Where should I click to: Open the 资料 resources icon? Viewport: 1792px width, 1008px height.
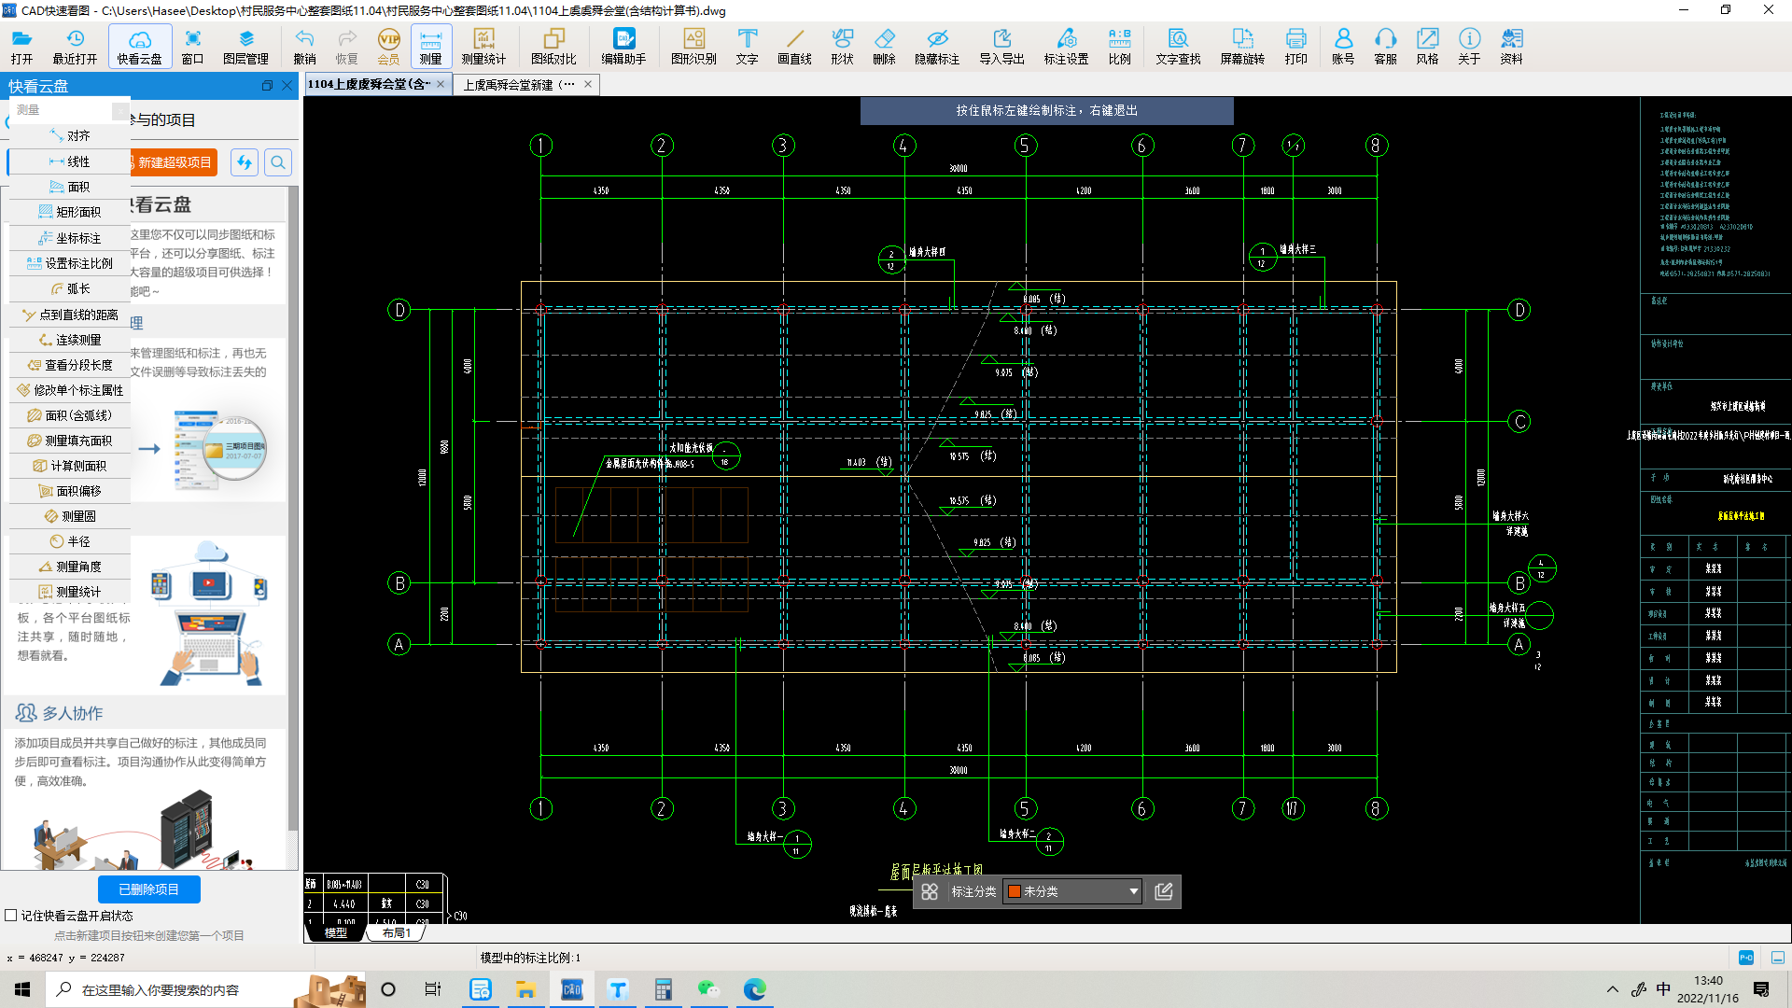[1511, 46]
